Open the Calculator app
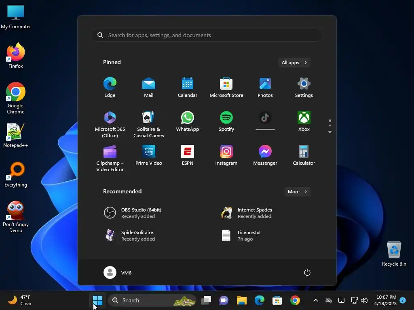This screenshot has height=310, width=414. (304, 155)
